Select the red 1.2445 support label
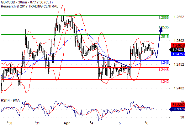This screenshot has height=125, width=185. (164, 70)
